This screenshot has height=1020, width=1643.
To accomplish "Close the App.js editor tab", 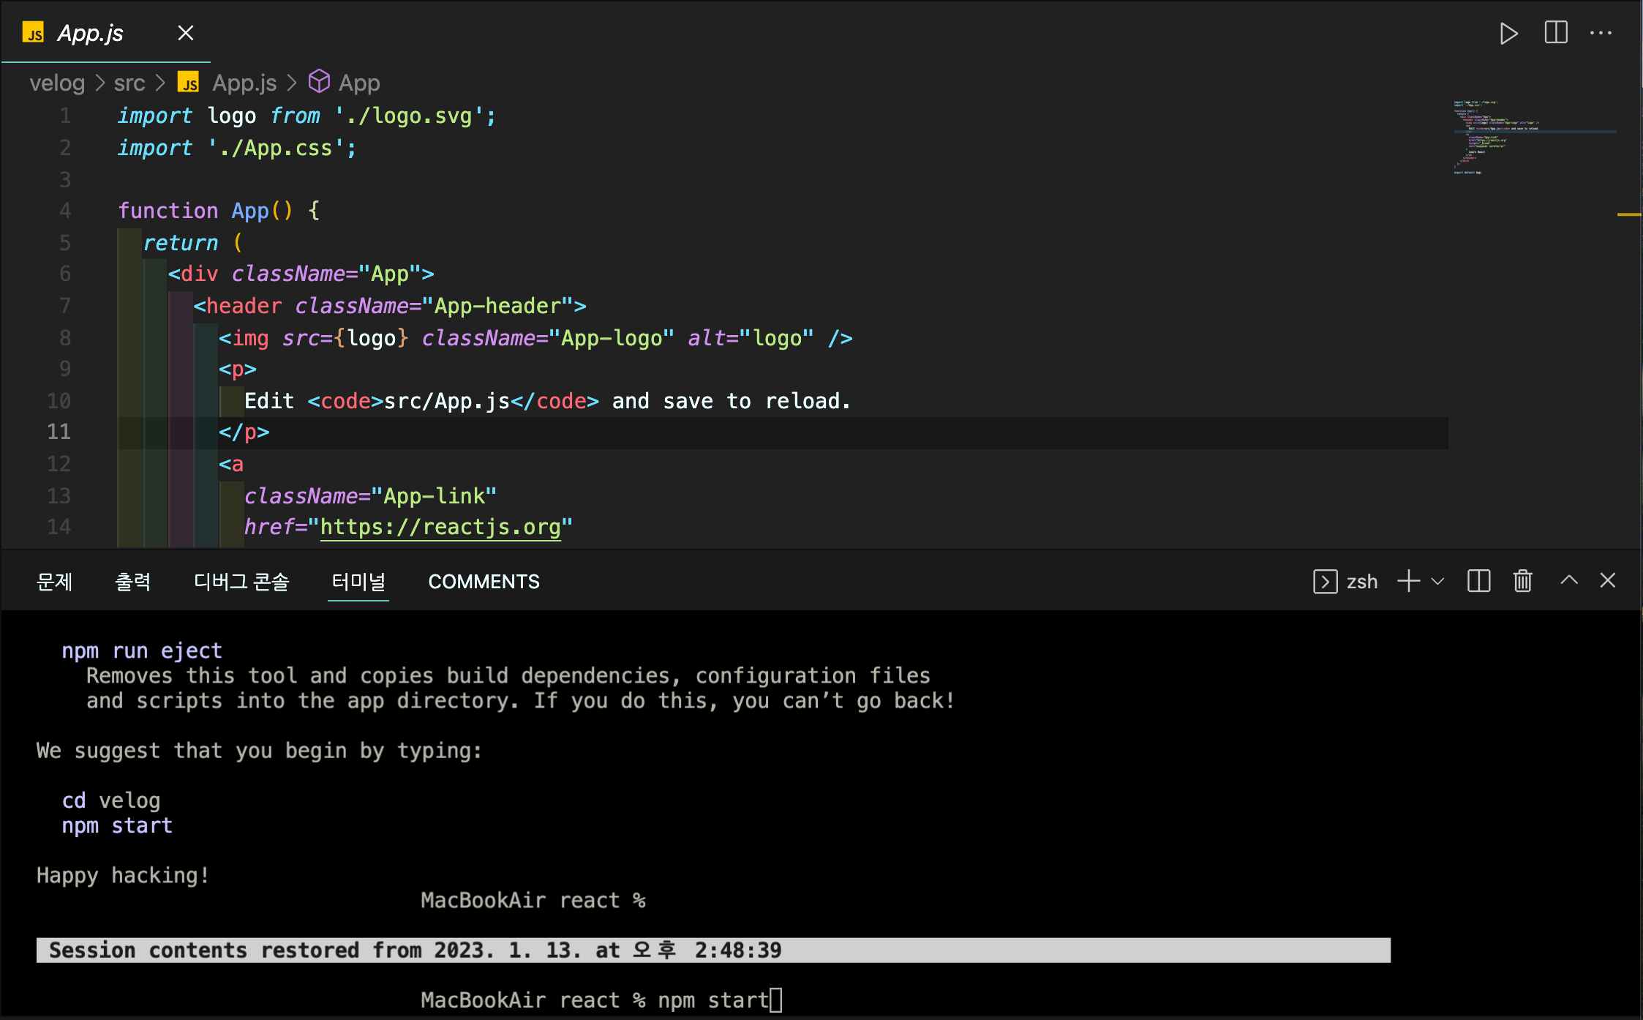I will tap(186, 33).
